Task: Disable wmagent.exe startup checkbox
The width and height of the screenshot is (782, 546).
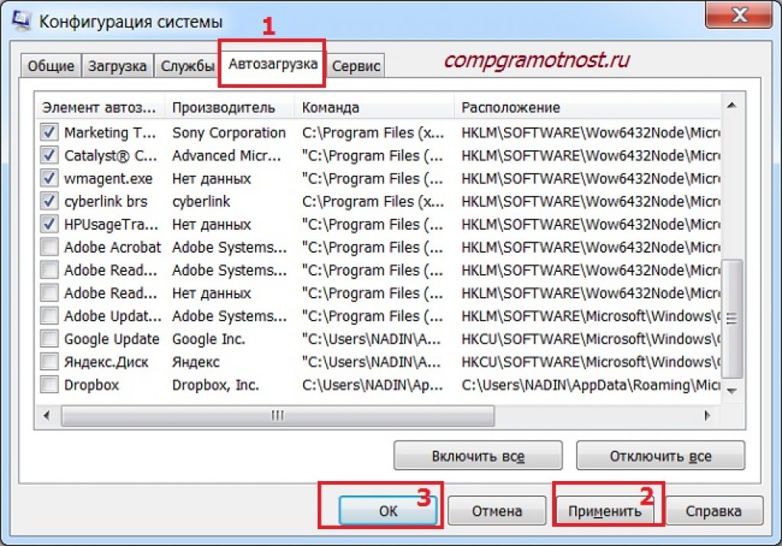Action: click(49, 178)
